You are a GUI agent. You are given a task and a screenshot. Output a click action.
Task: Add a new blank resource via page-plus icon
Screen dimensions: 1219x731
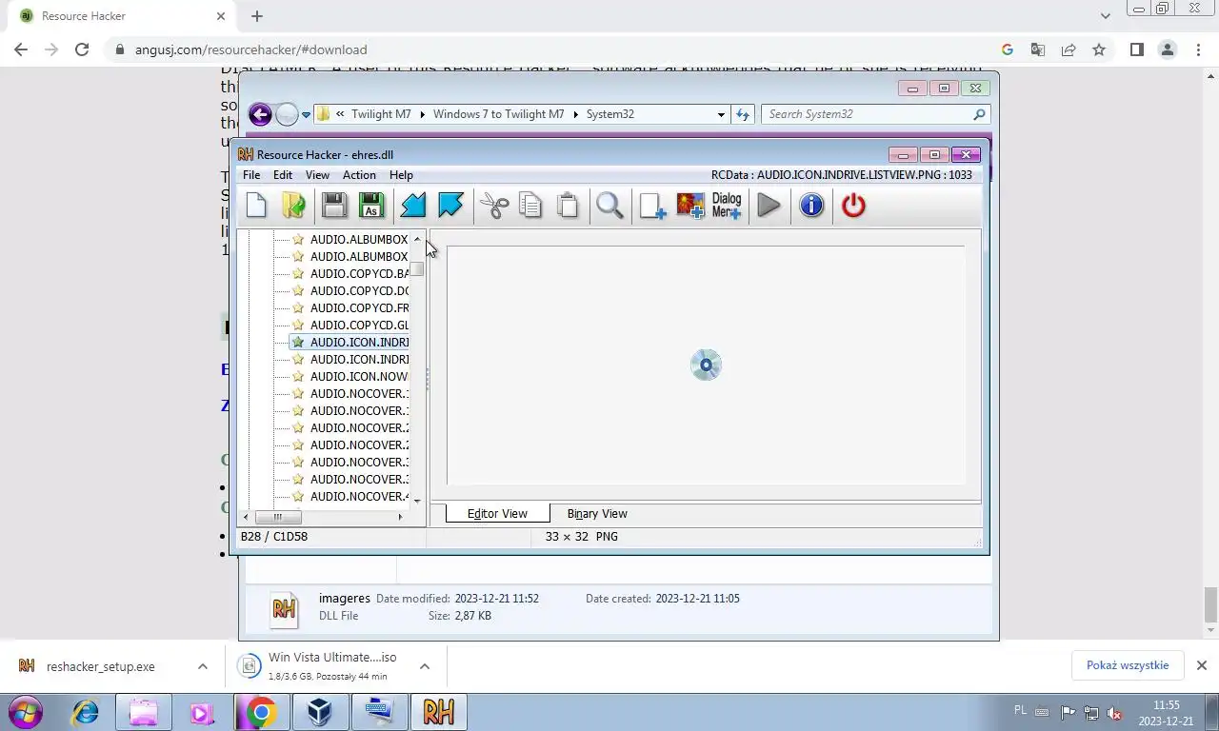click(x=652, y=205)
